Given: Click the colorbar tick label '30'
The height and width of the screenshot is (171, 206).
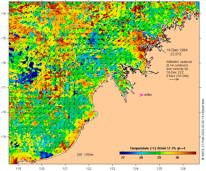Looking at the screenshot, I should click(177, 158).
